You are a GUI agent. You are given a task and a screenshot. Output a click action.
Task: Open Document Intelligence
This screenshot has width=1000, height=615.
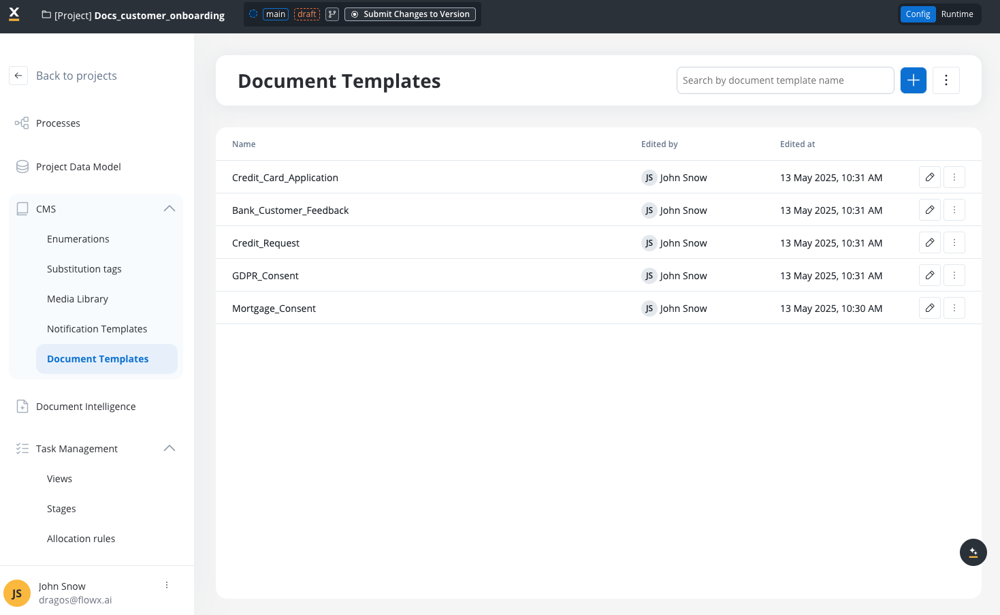[86, 407]
